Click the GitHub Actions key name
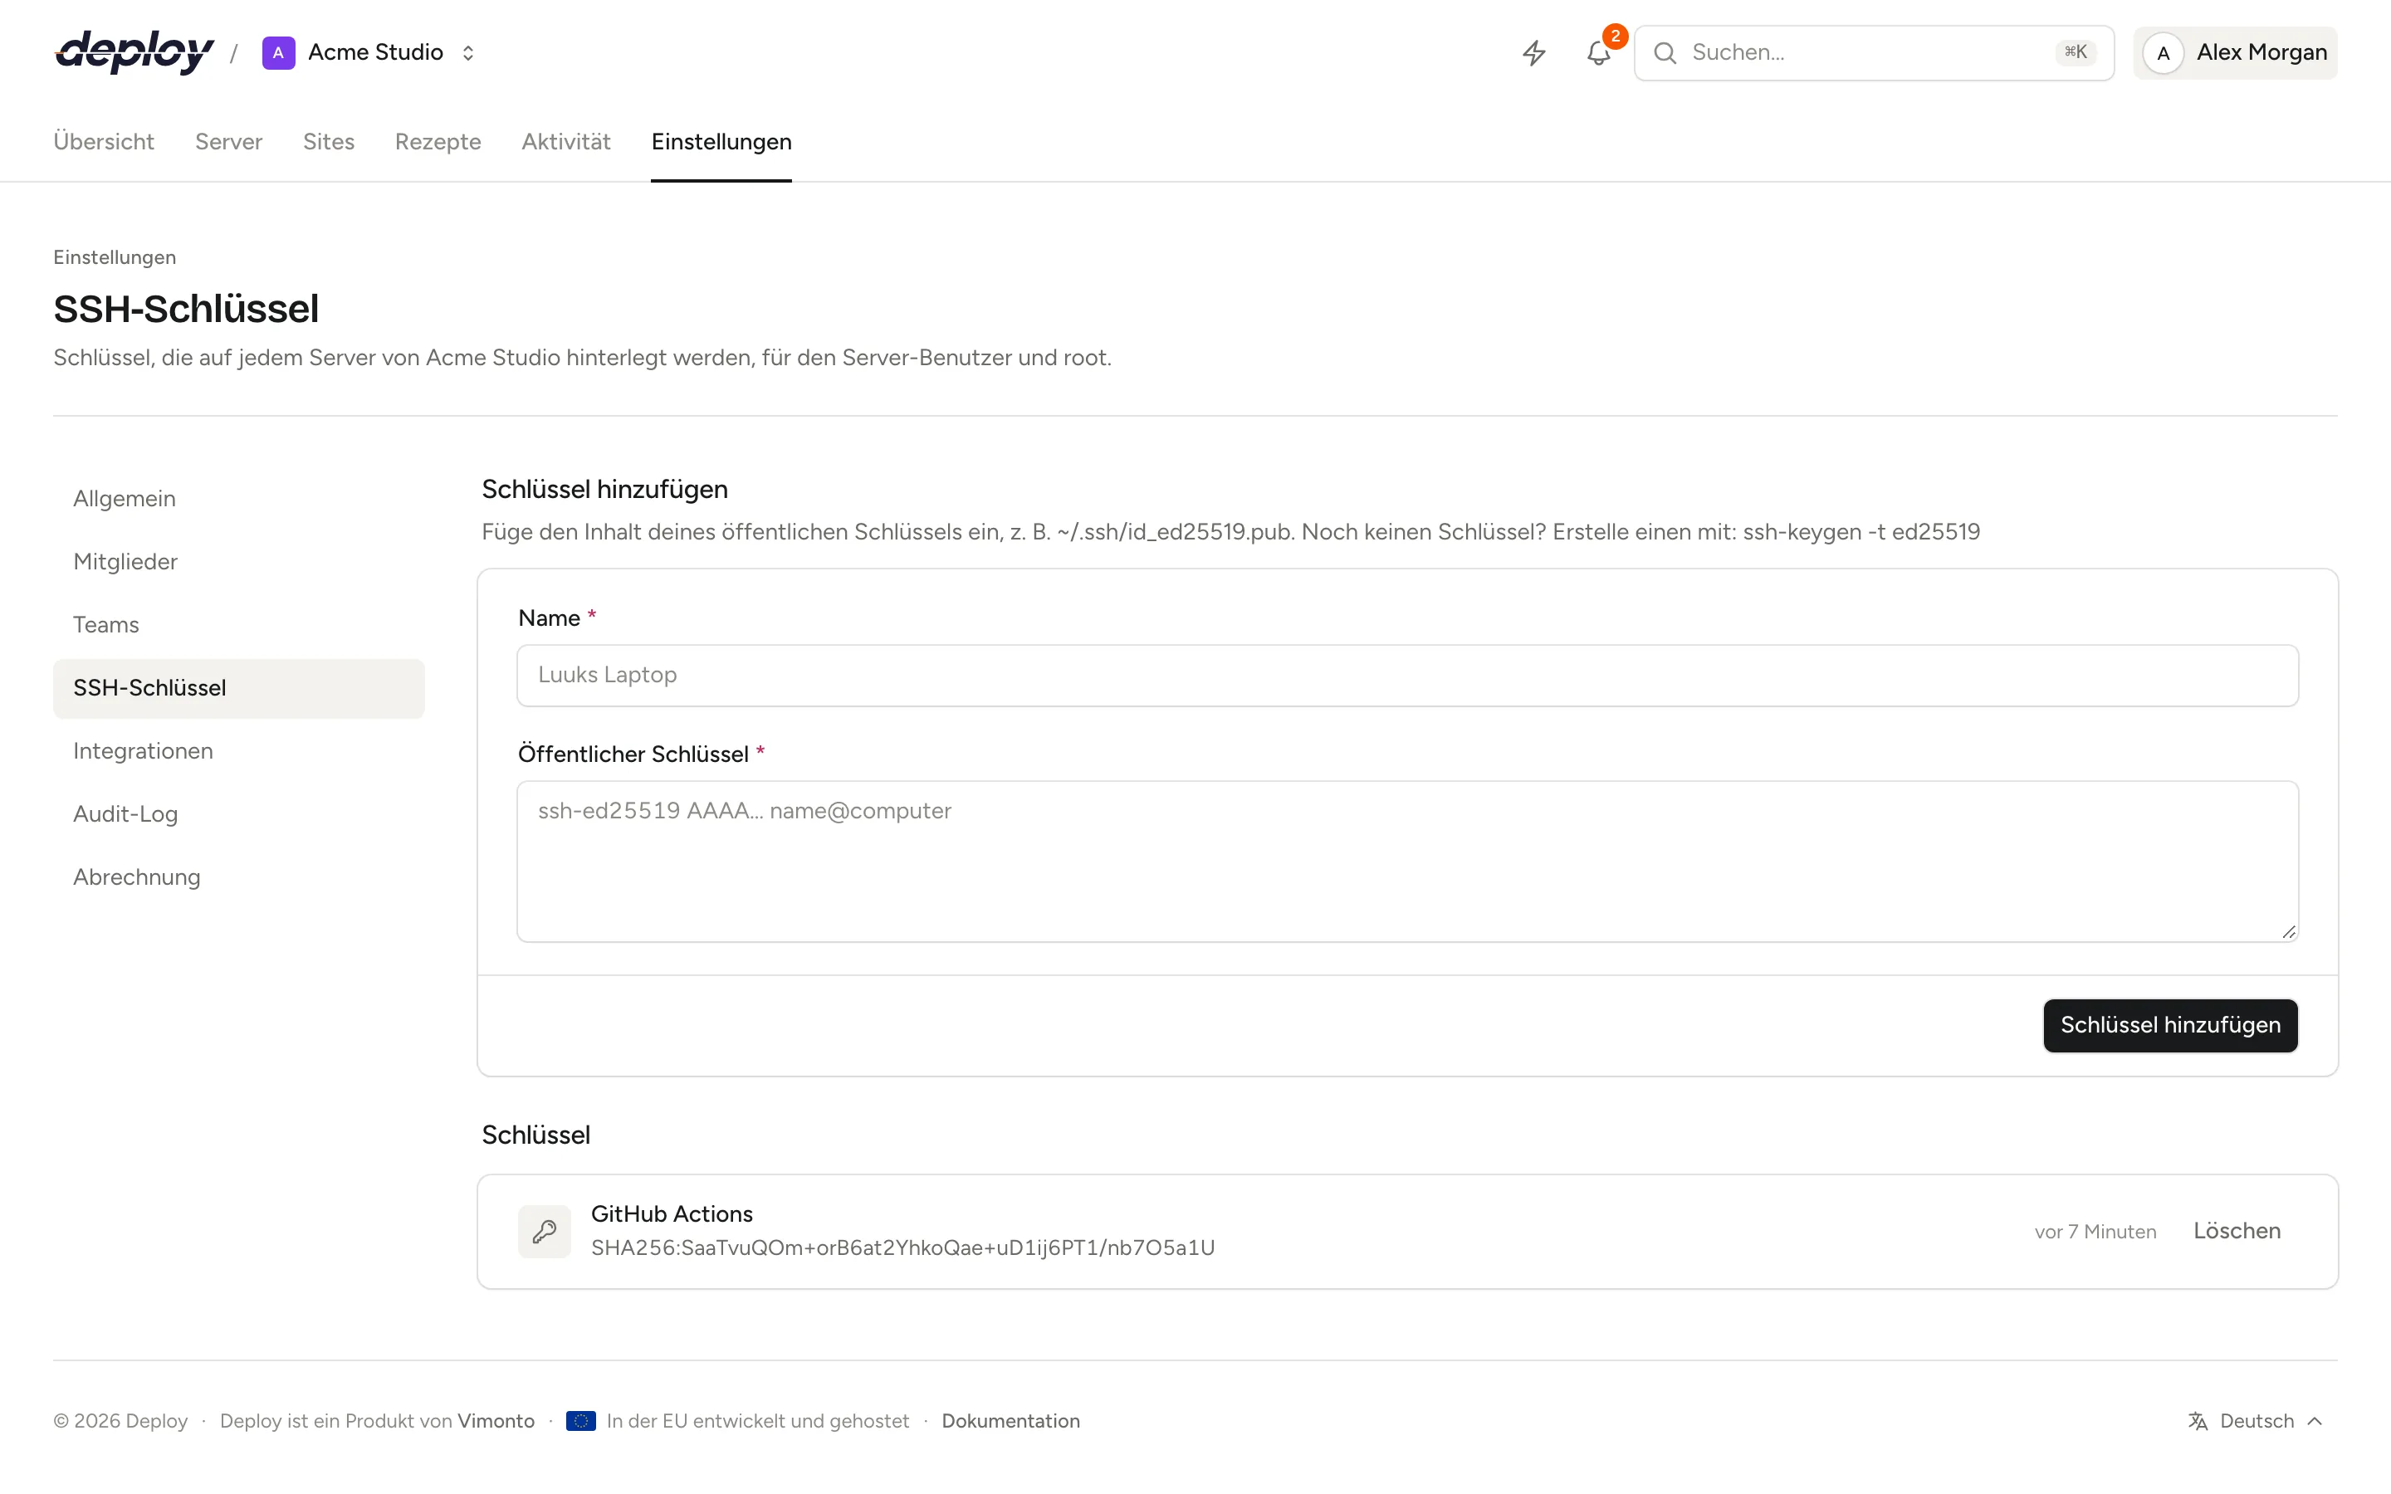Image resolution: width=2391 pixels, height=1494 pixels. pyautogui.click(x=672, y=1214)
